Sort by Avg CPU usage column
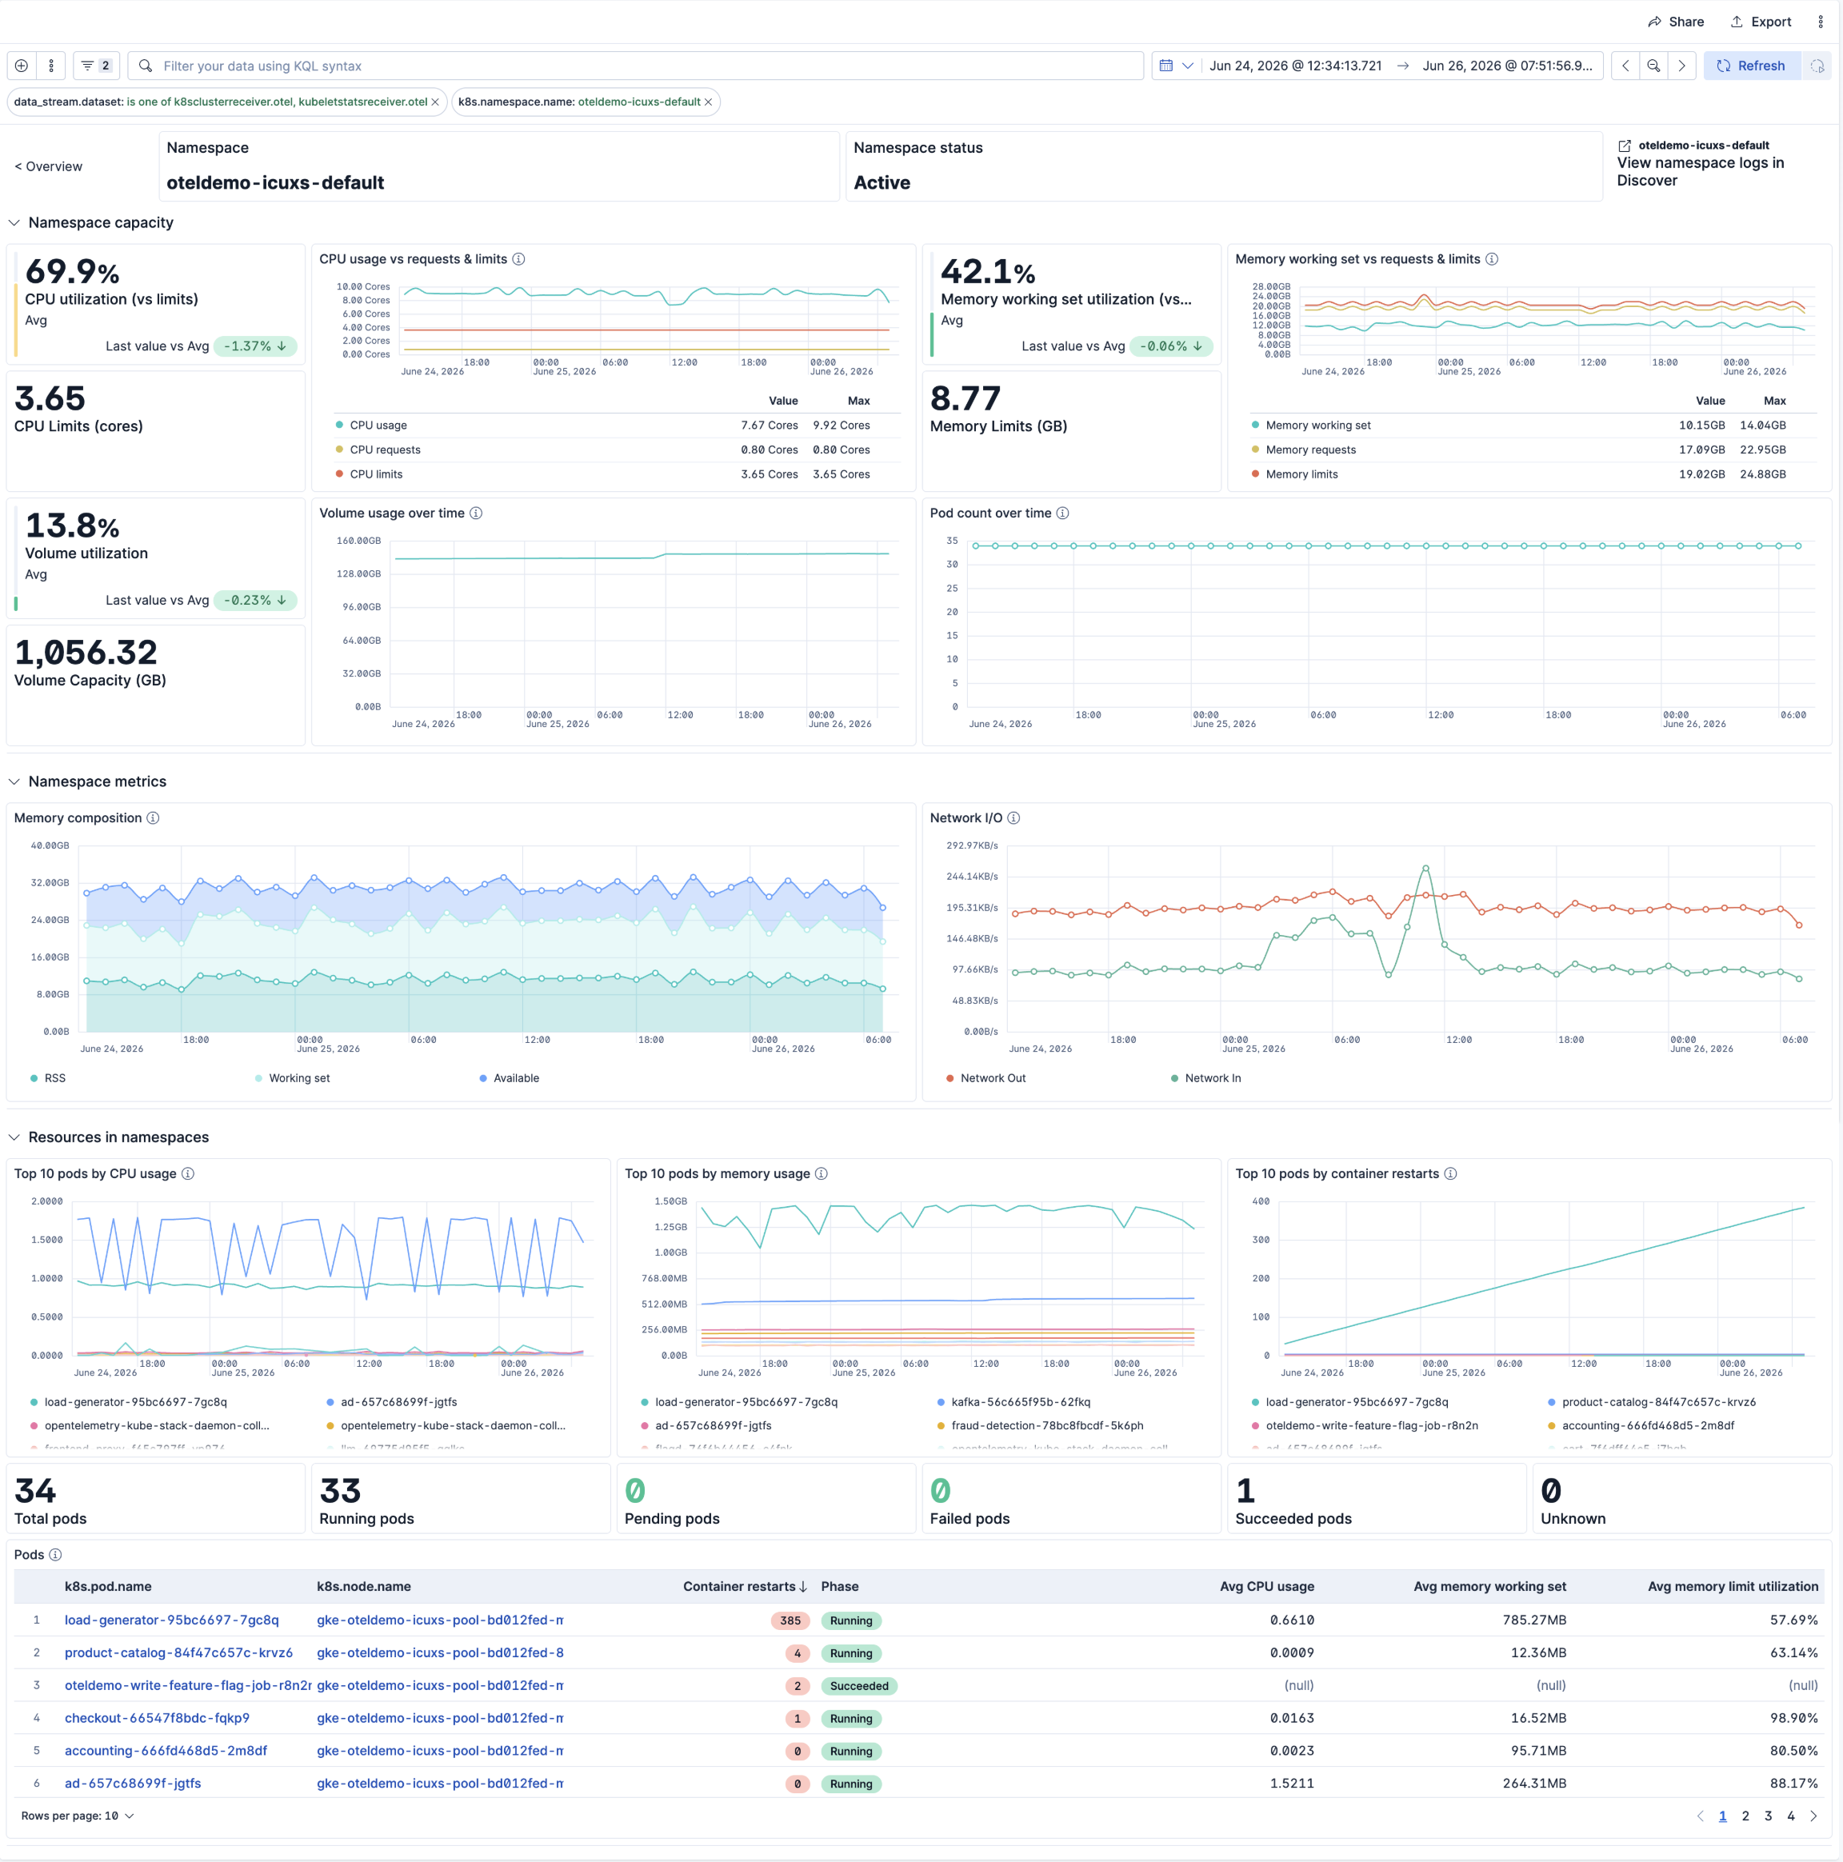Viewport: 1843px width, 1862px height. tap(1266, 1586)
